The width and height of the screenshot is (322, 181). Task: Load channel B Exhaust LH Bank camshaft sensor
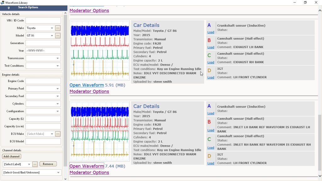point(211,47)
